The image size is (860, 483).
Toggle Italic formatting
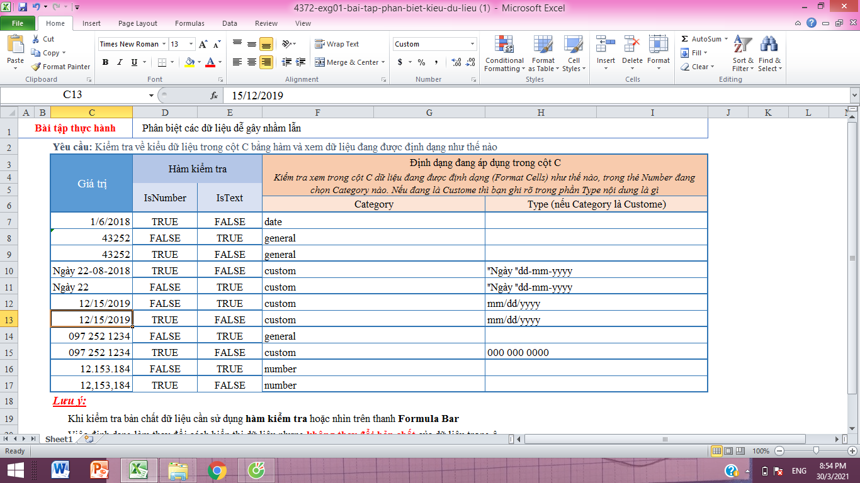pyautogui.click(x=120, y=62)
